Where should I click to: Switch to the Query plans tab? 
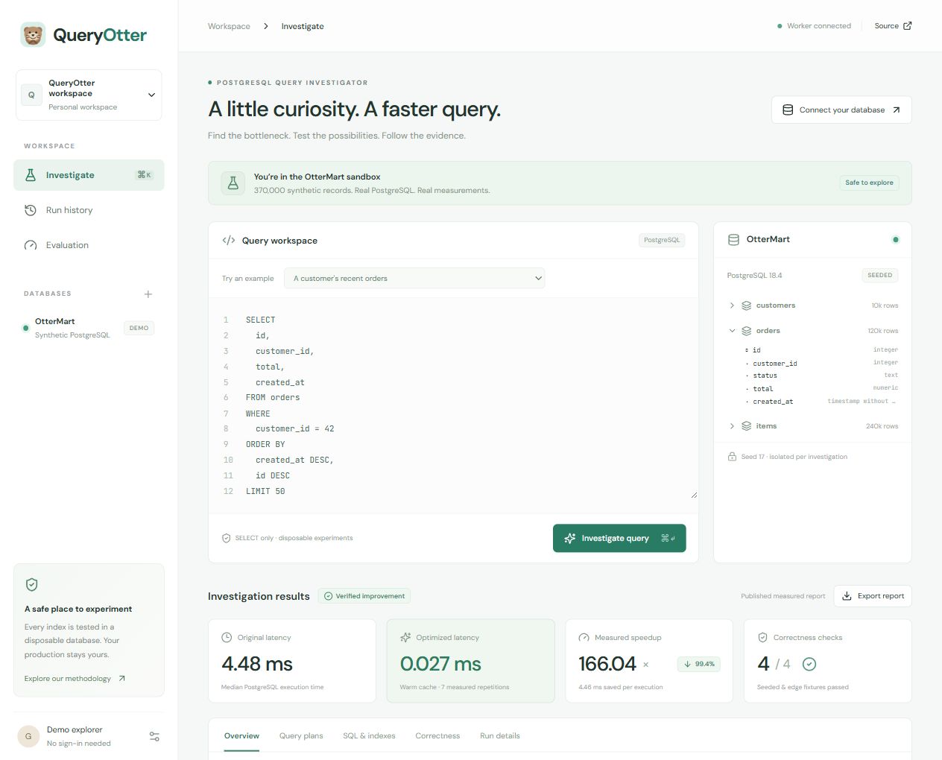tap(301, 736)
